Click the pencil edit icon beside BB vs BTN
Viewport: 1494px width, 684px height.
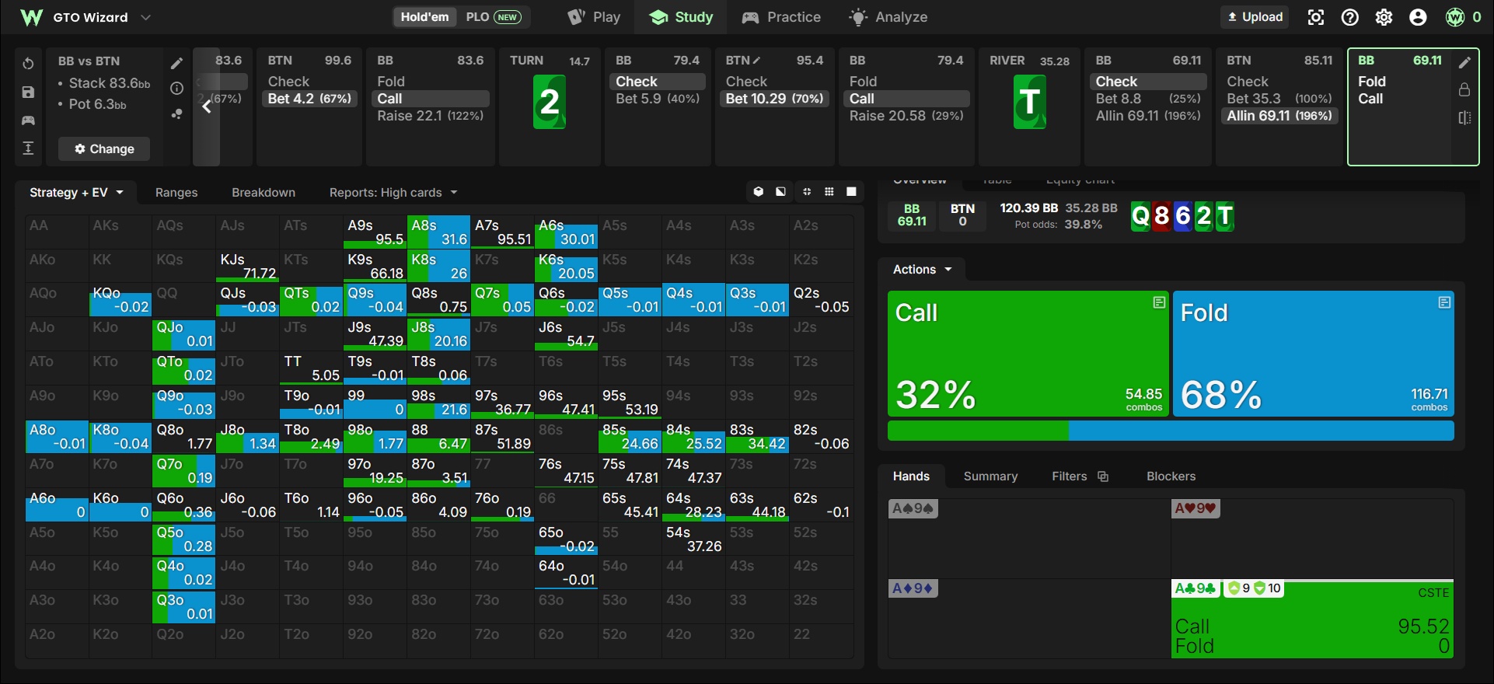177,63
